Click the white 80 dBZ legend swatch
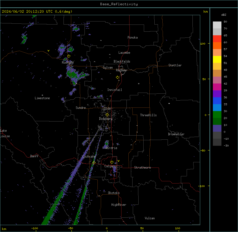Screen dimensions: 238x232 coord(217,25)
